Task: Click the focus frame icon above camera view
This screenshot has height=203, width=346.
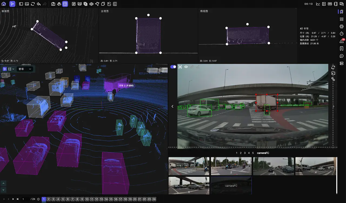Action: tap(180, 67)
